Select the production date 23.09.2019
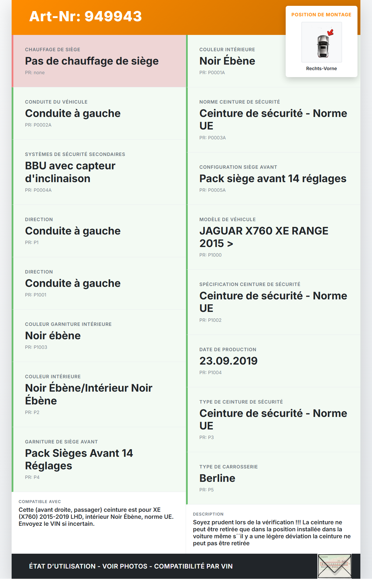Screen dimensions: 372x579 click(228, 361)
